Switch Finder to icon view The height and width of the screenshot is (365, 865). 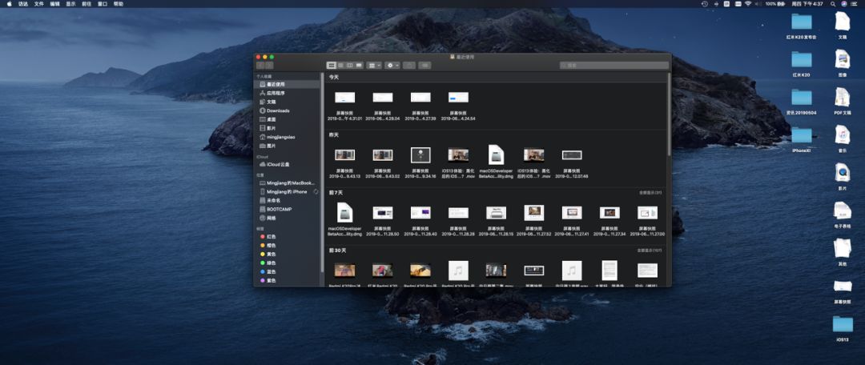(x=331, y=65)
